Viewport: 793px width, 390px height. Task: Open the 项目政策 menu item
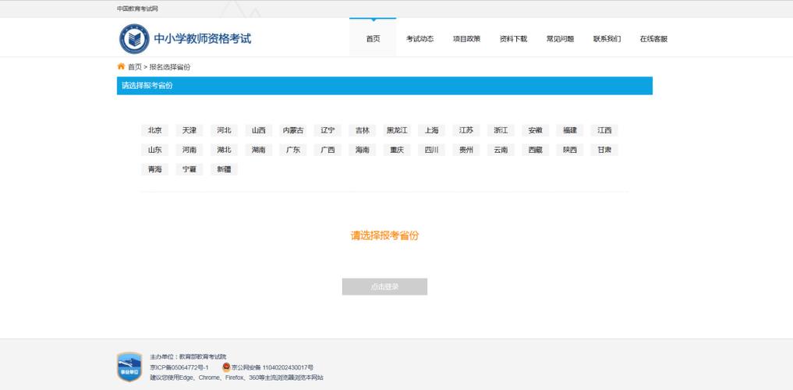(466, 39)
